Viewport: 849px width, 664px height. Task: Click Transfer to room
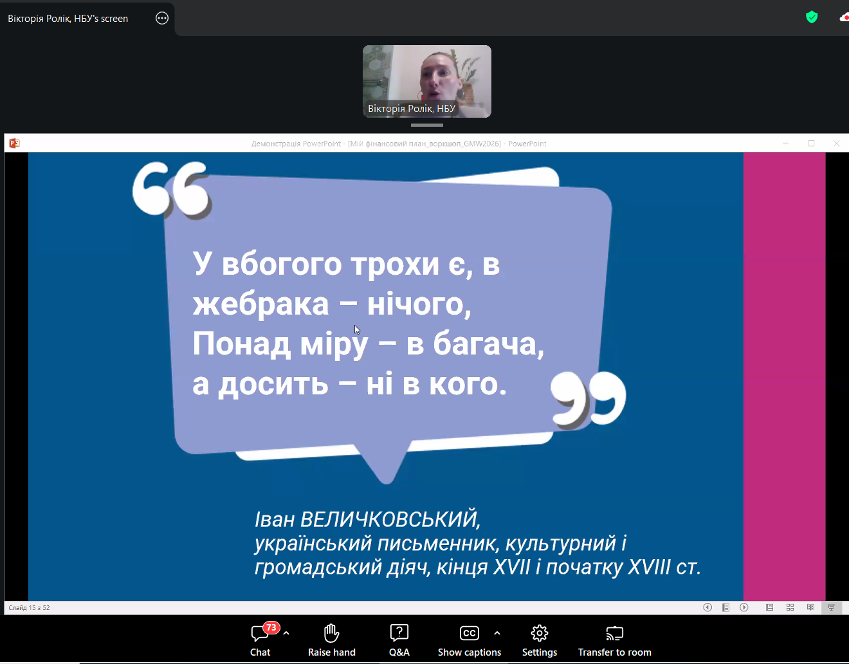pyautogui.click(x=614, y=640)
